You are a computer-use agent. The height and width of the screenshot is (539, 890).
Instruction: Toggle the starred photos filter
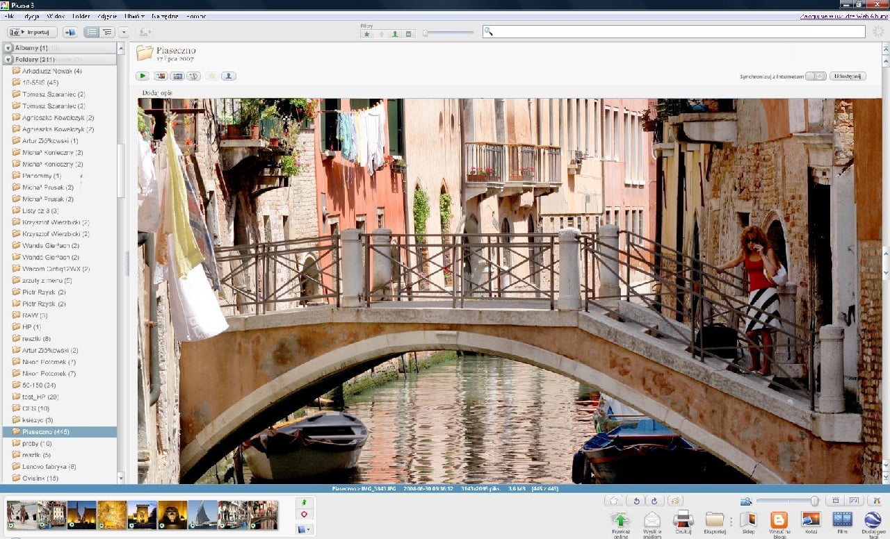(367, 33)
